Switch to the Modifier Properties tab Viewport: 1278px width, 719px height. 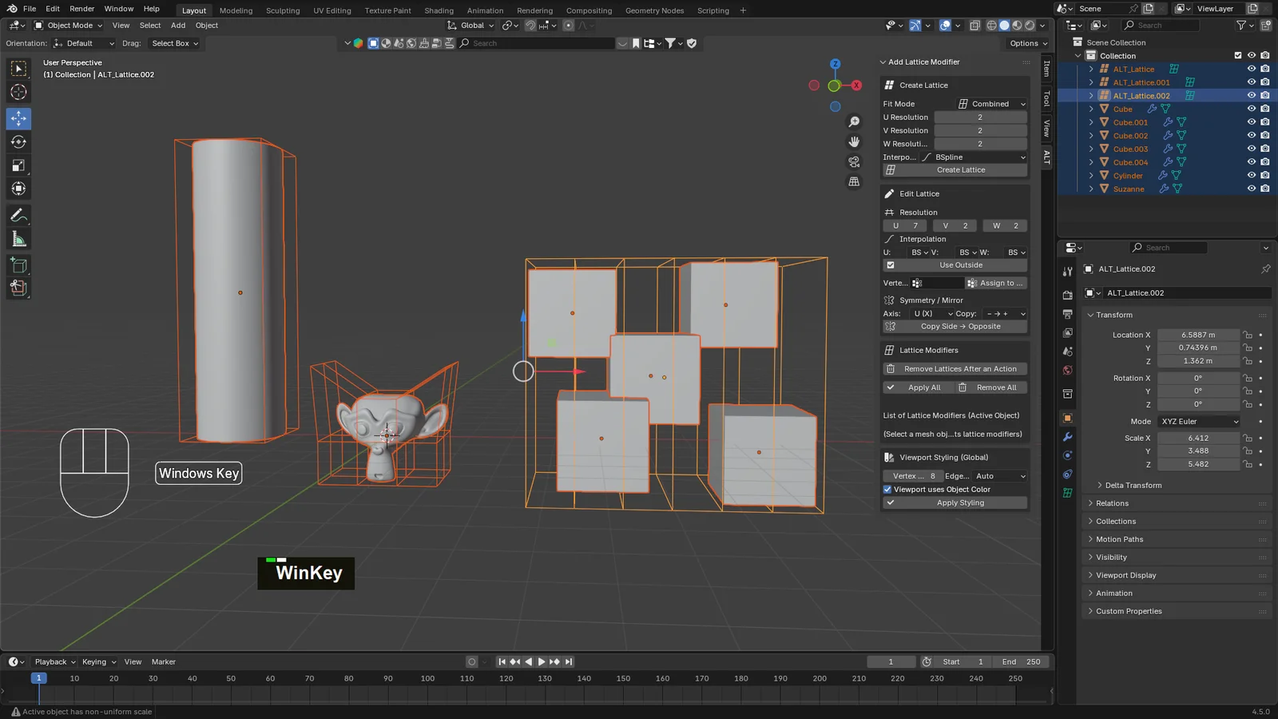[x=1067, y=437]
